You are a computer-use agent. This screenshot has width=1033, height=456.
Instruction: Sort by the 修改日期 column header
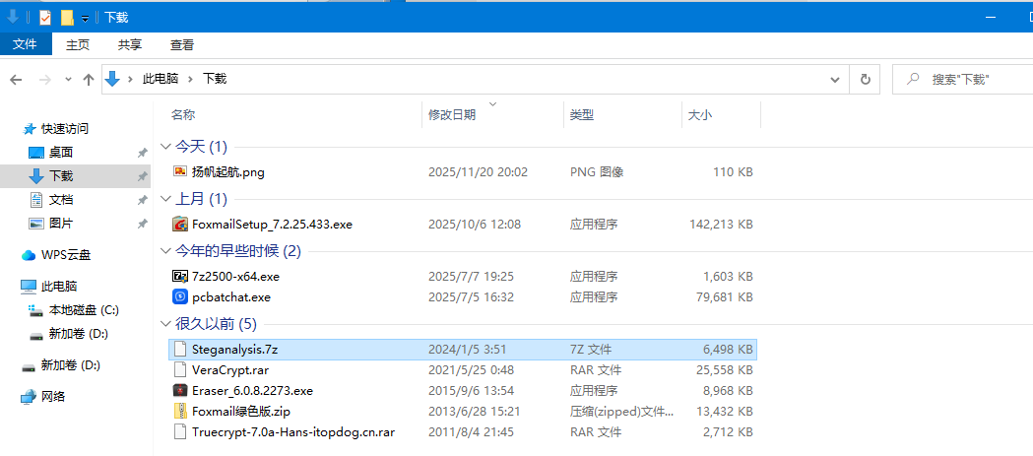[x=452, y=115]
